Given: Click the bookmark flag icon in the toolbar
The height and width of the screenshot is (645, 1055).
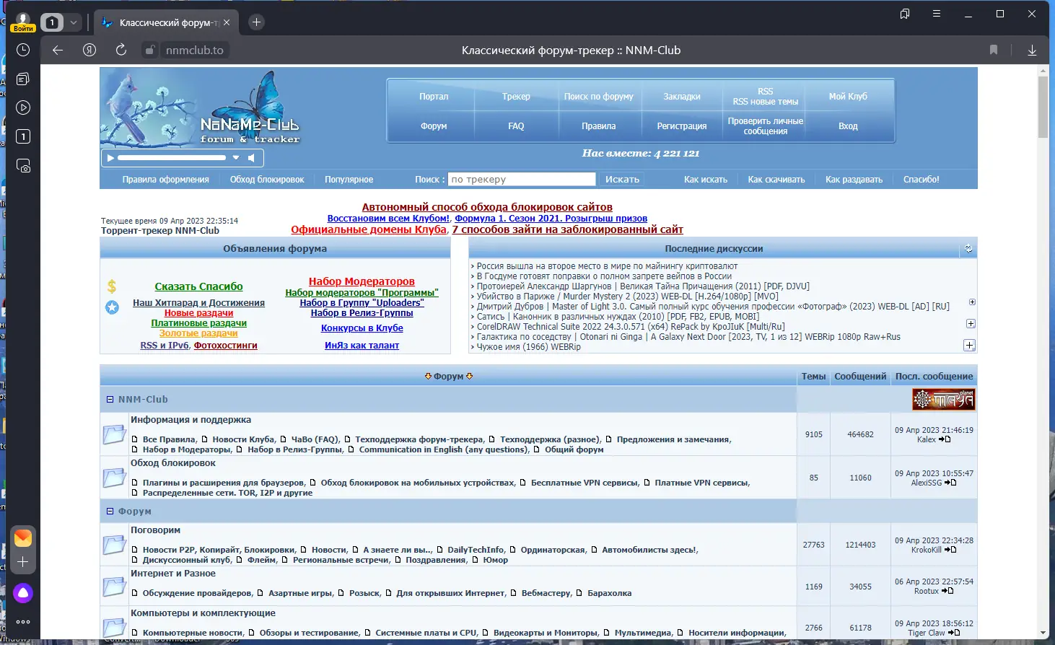Looking at the screenshot, I should (x=993, y=50).
